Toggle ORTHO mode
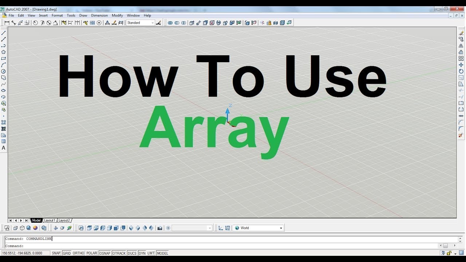 pyautogui.click(x=78, y=253)
